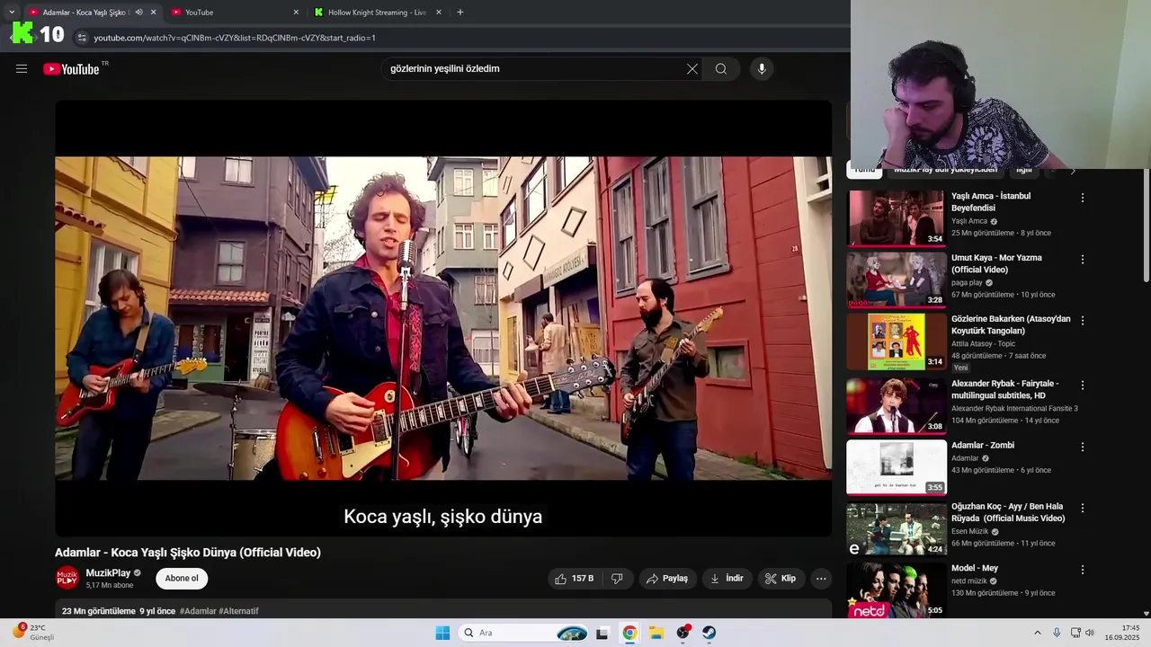The width and height of the screenshot is (1151, 647).
Task: Close the Hollow Knight Streaming tab
Action: [439, 13]
